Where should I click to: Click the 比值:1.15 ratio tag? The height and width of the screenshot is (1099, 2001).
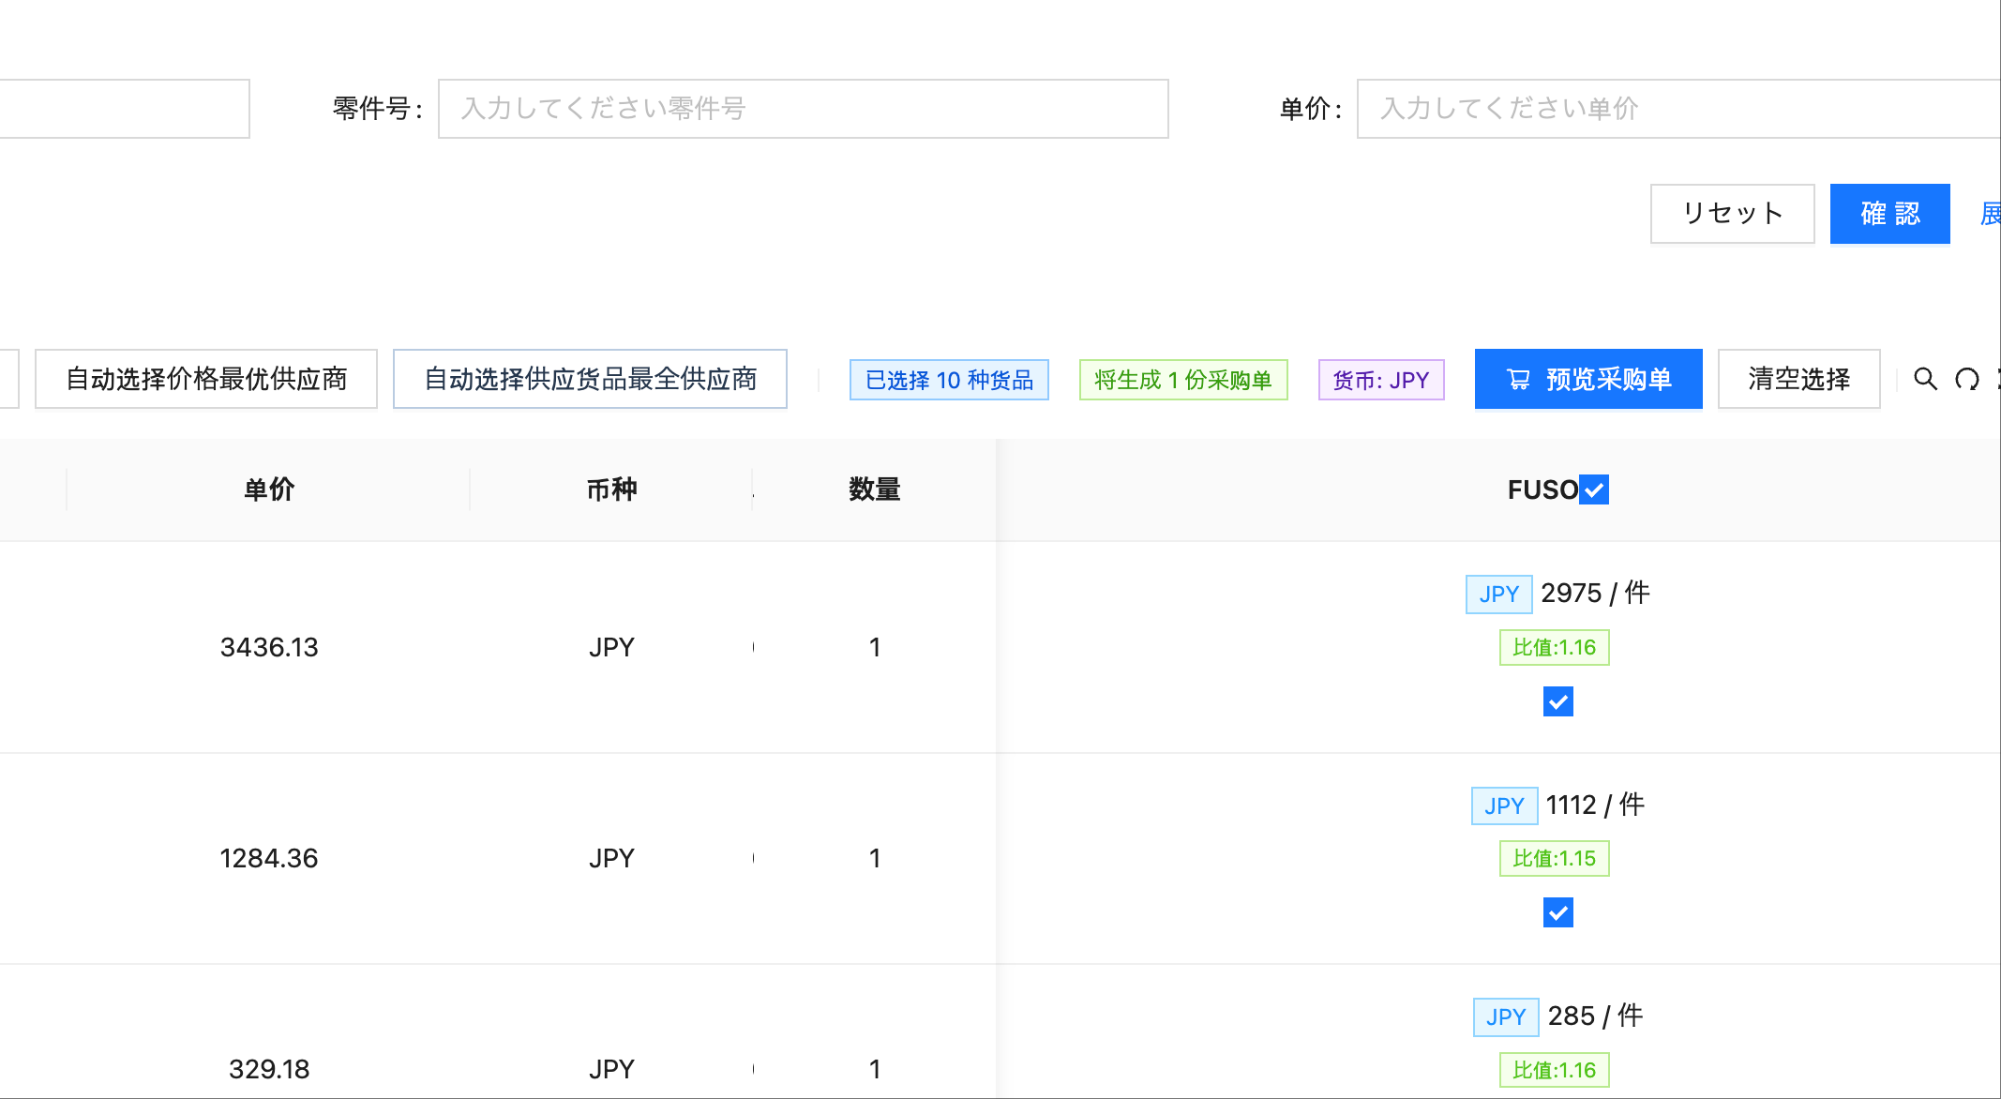pyautogui.click(x=1554, y=858)
